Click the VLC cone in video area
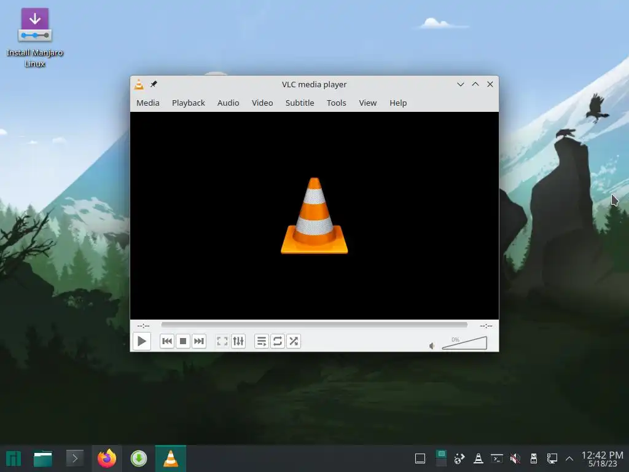Screen dimensions: 629x472 click(314, 216)
